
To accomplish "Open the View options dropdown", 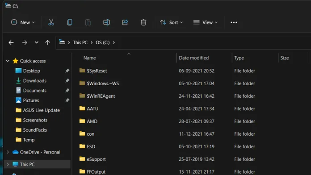I will pyautogui.click(x=205, y=22).
